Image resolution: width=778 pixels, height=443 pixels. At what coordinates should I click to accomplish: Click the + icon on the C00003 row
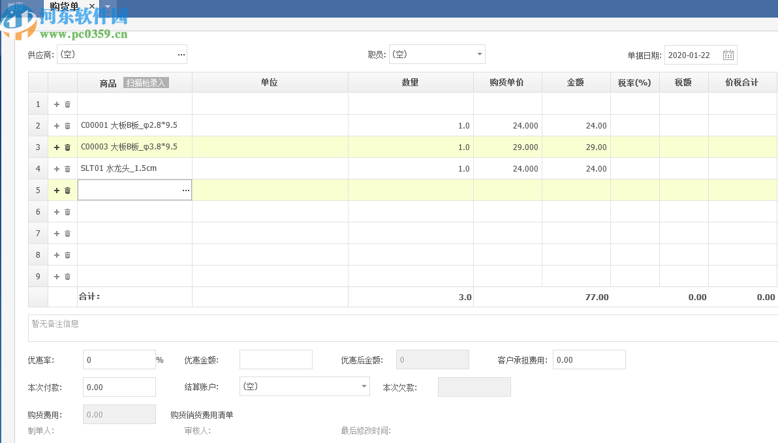pos(57,147)
